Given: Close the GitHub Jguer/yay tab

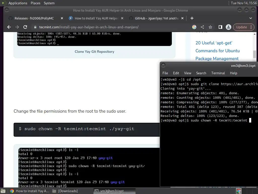Looking at the screenshot, I should (x=182, y=18).
